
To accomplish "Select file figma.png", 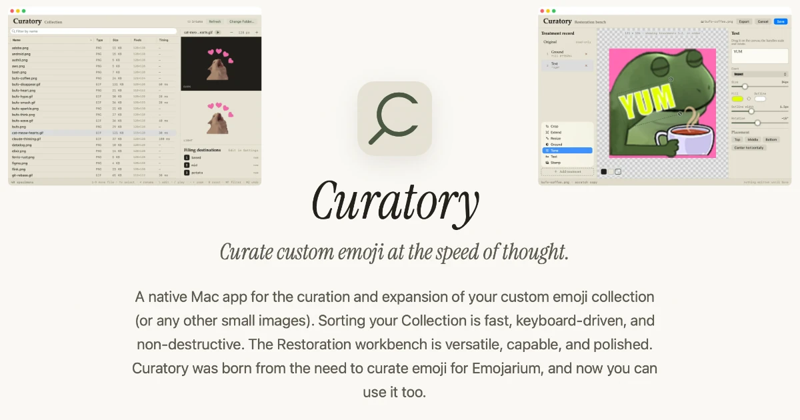I will pos(19,163).
